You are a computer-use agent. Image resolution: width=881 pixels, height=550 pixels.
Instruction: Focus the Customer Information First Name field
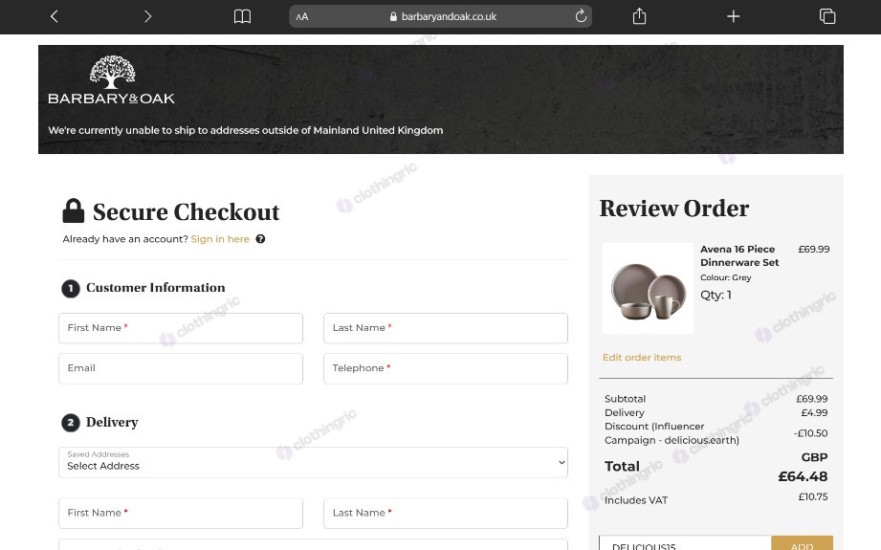[181, 328]
